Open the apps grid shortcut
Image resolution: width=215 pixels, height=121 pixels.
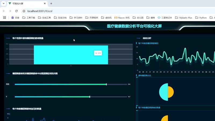point(5,17)
